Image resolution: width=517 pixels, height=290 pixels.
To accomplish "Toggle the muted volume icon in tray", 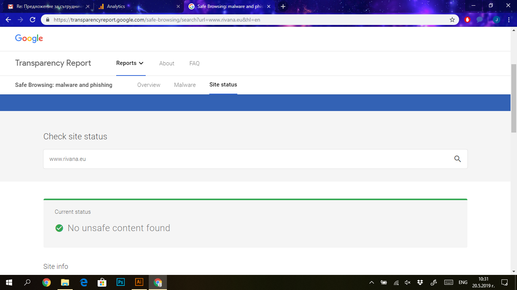I will pos(408,282).
